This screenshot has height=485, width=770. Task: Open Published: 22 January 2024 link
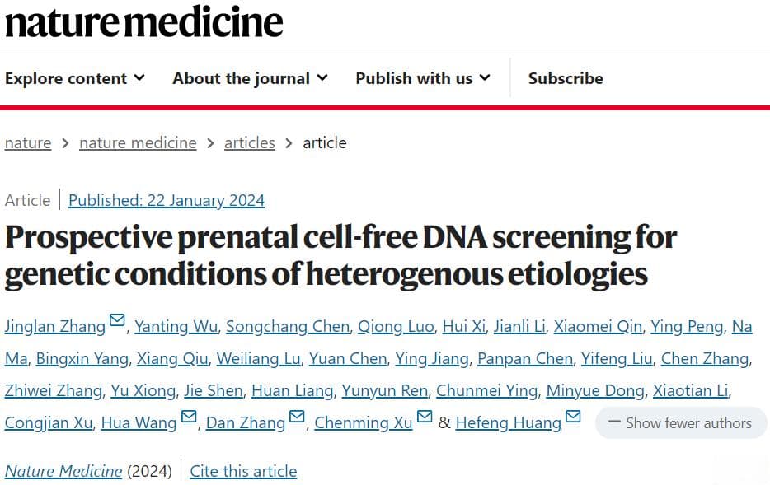[x=167, y=200]
